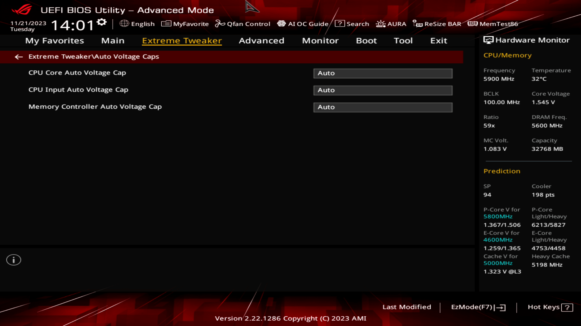Screen dimensions: 581x326
Task: Click cache voltage 1.323 V @L3
Action: click(502, 271)
